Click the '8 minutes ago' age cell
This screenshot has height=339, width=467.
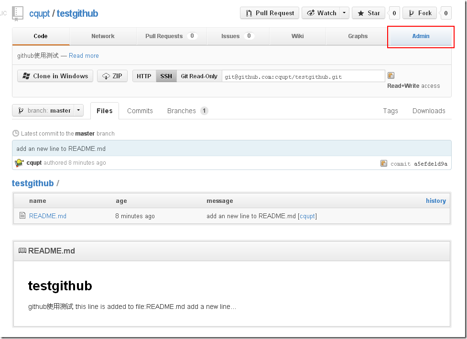(x=135, y=216)
